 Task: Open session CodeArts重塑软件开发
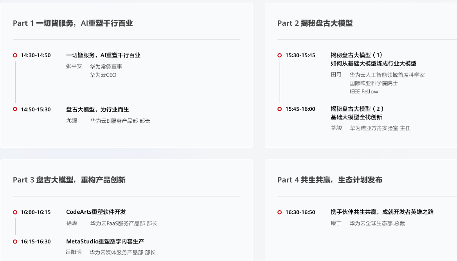(96, 212)
